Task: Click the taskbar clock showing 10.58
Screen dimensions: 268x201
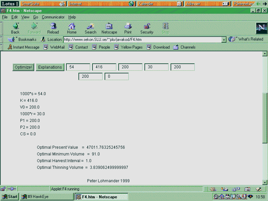Action: (x=260, y=197)
